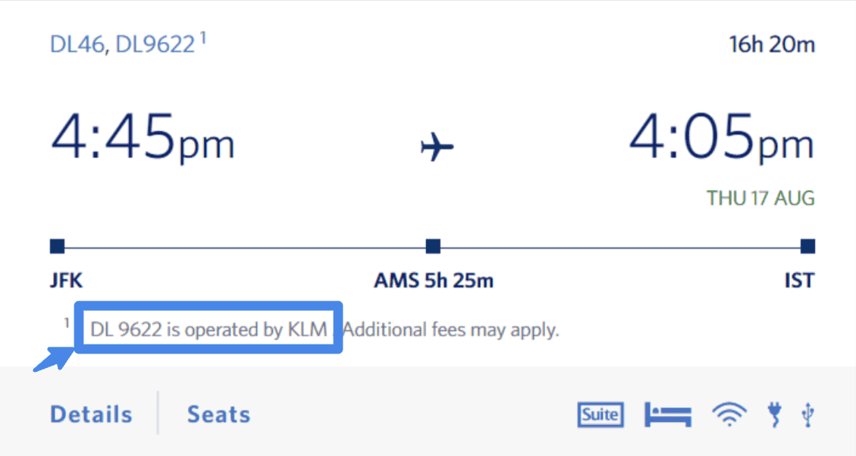The height and width of the screenshot is (456, 856).
Task: Click the THU 17 AUG arrival date
Action: [x=760, y=197]
